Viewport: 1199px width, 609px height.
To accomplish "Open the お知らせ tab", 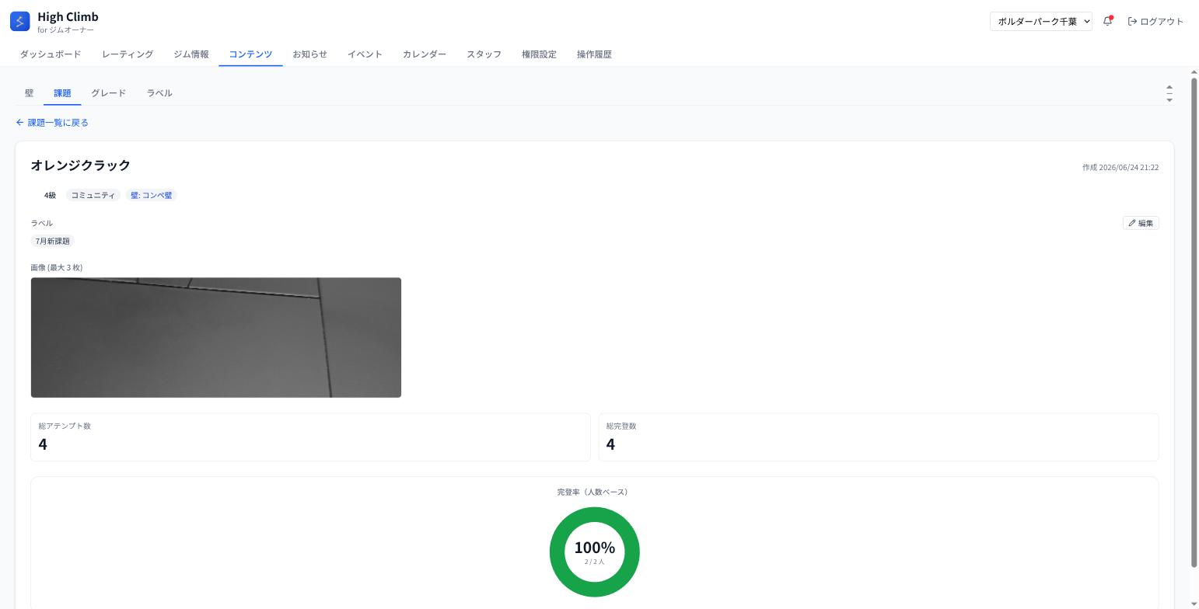I will [309, 54].
